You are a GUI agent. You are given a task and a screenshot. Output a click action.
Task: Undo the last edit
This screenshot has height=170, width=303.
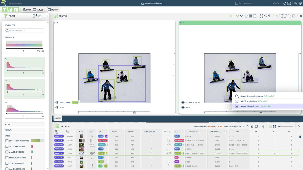[x=274, y=3]
